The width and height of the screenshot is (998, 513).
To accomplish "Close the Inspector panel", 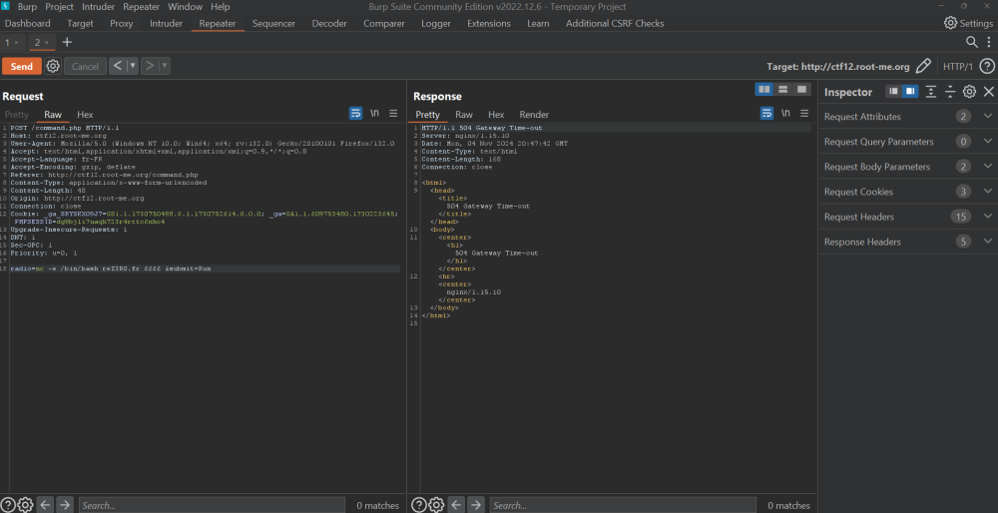I will pyautogui.click(x=988, y=92).
